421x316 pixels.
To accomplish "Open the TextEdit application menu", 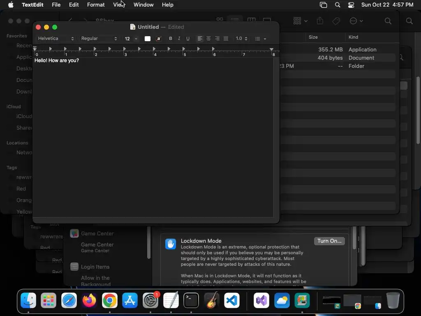I will point(32,5).
